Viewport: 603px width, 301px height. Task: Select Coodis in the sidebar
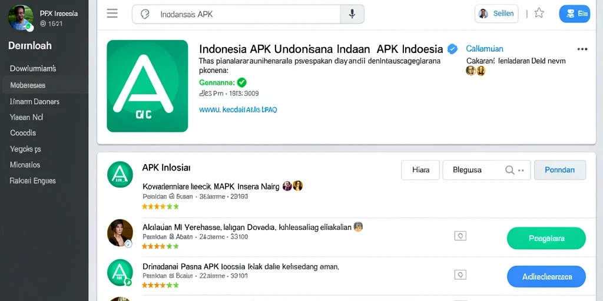coord(23,133)
